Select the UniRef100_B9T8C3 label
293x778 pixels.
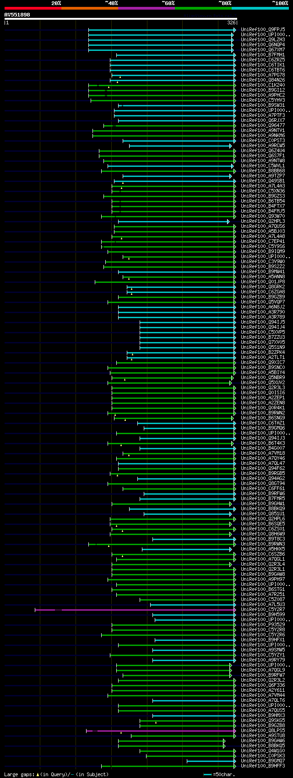pos(263,539)
